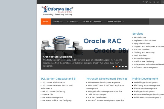Open the Twitter bird icon
Viewport: 164px width, 109px height.
(x=147, y=2)
